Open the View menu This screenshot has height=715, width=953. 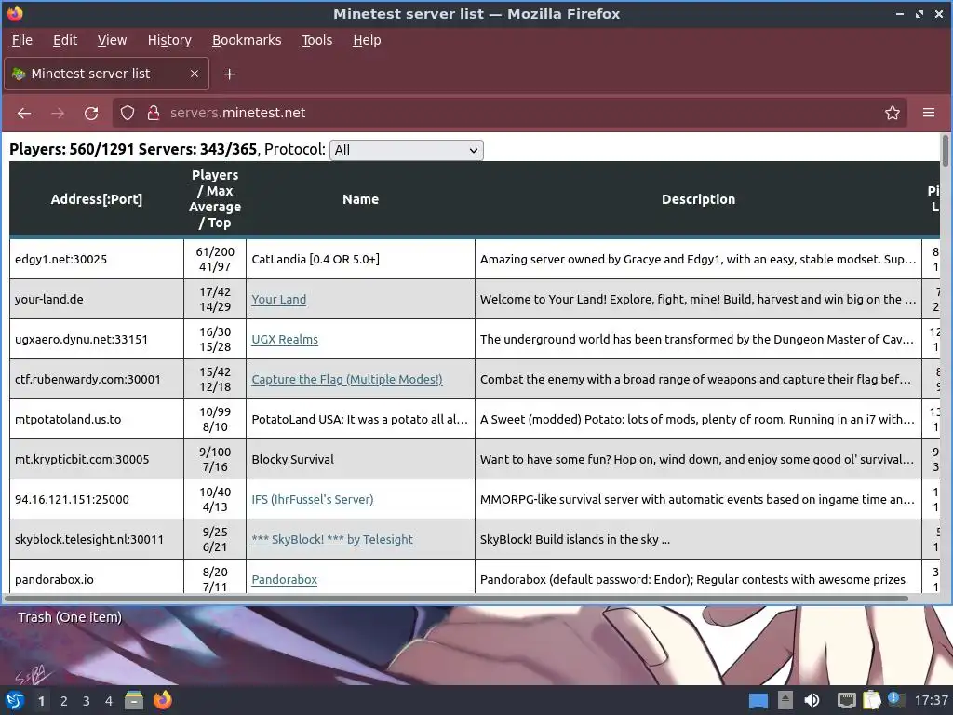pos(112,40)
